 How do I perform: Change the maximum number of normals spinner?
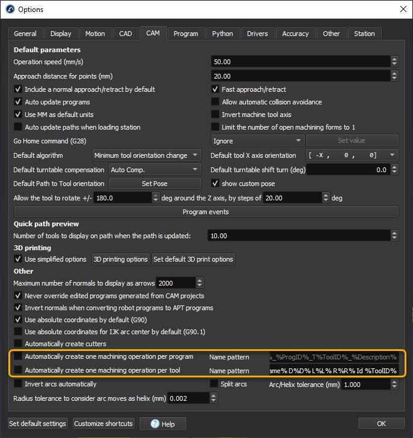point(200,283)
